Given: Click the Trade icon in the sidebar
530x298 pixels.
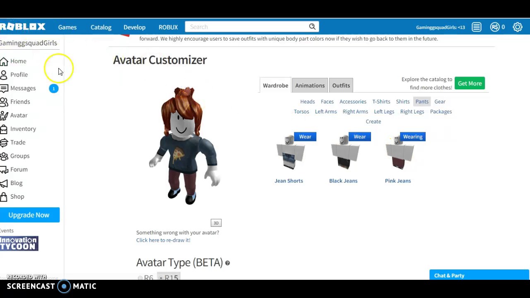Looking at the screenshot, I should tap(4, 142).
